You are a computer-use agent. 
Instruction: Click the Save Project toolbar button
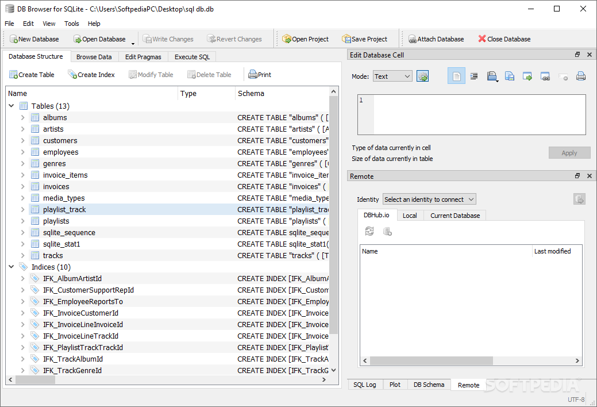365,39
